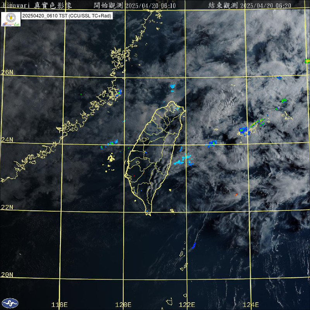The height and width of the screenshot is (310, 310).
Task: Click the observation start time 2025/04/20 06:10
Action: (151, 5)
